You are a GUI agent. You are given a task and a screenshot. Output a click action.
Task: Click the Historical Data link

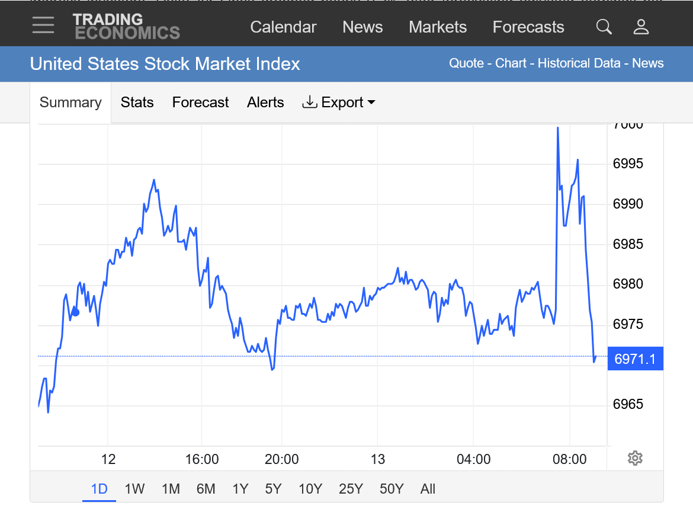pyautogui.click(x=579, y=63)
